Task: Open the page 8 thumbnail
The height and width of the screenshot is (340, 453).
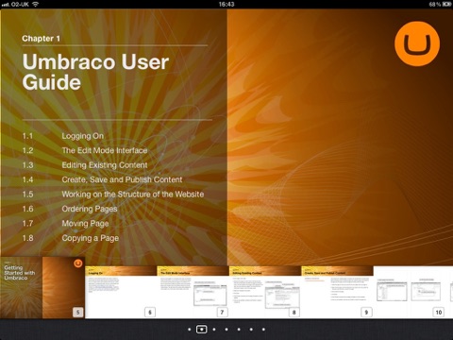Action: click(x=265, y=292)
